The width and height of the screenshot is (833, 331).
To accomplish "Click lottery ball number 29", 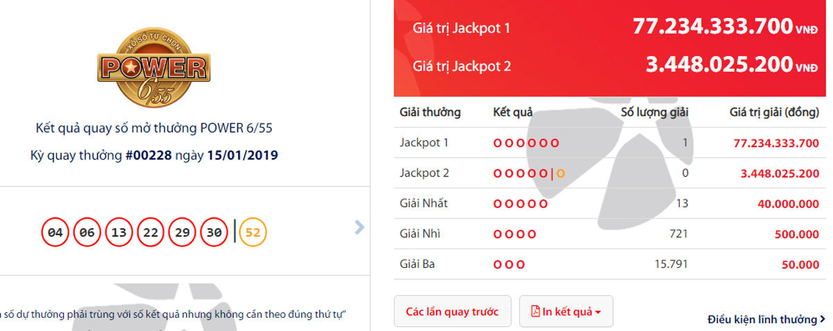I will point(183,232).
